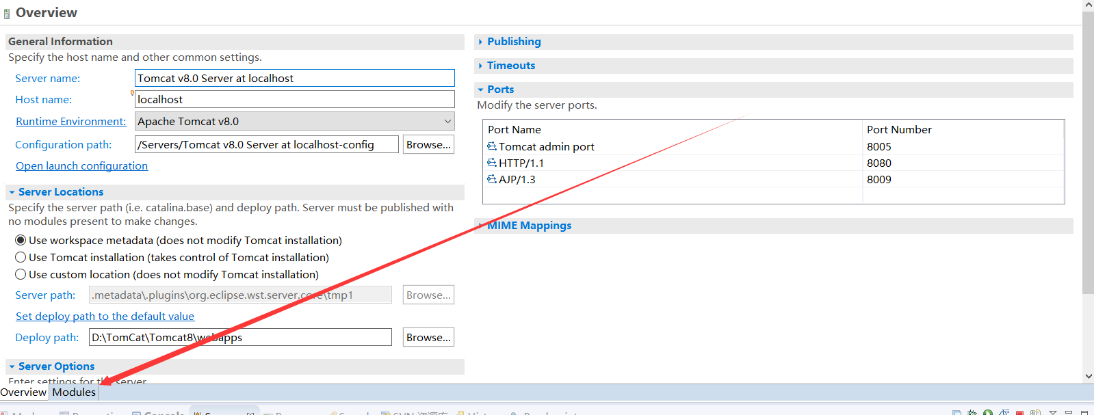Start the server with green run icon

[988, 412]
